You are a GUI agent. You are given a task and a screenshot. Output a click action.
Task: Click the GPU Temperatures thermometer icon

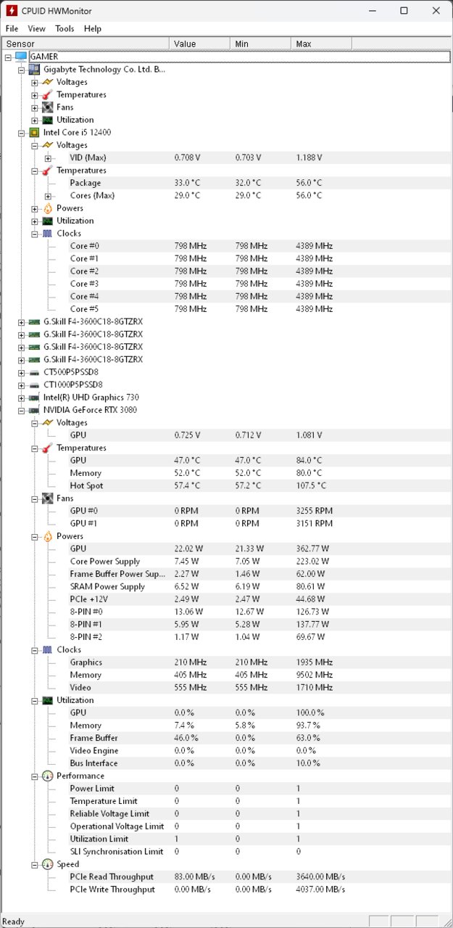(x=47, y=448)
